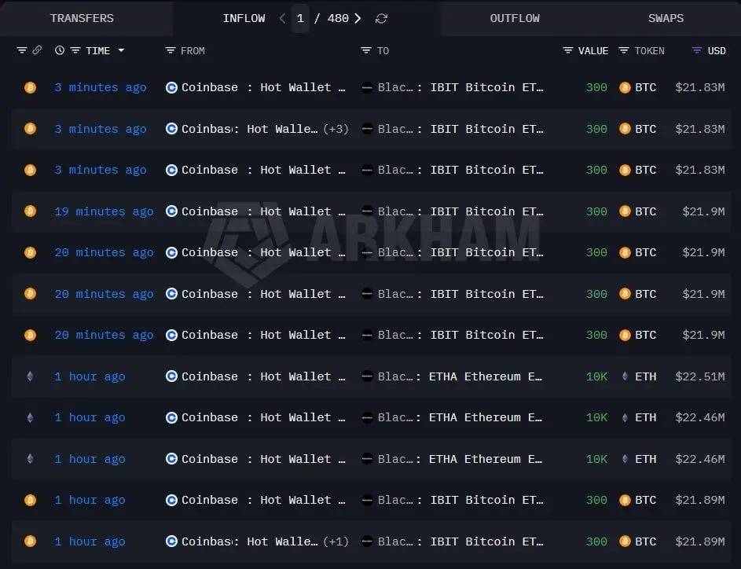
Task: Click the BTC coin icon in 19 minutes token cell
Action: (x=625, y=211)
